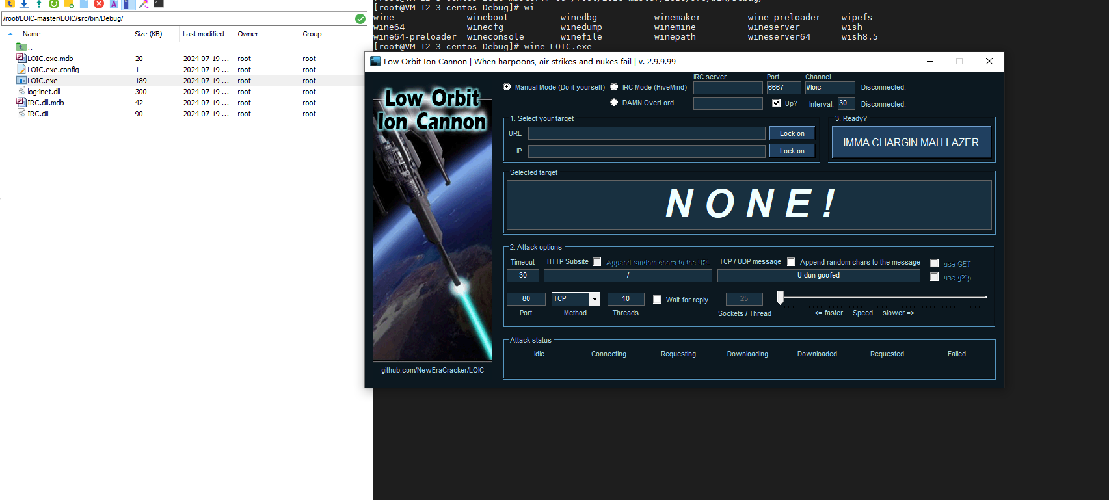The height and width of the screenshot is (500, 1109).
Task: Open the github.com/NewEraCracker/LOIC link
Action: click(x=433, y=370)
